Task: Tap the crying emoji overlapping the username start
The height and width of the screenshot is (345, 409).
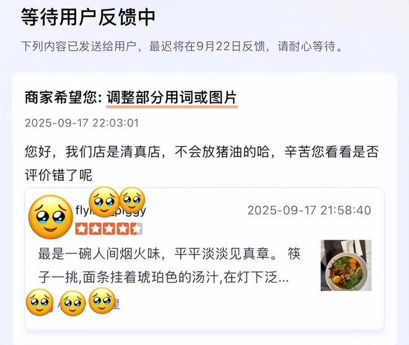Action: click(104, 202)
